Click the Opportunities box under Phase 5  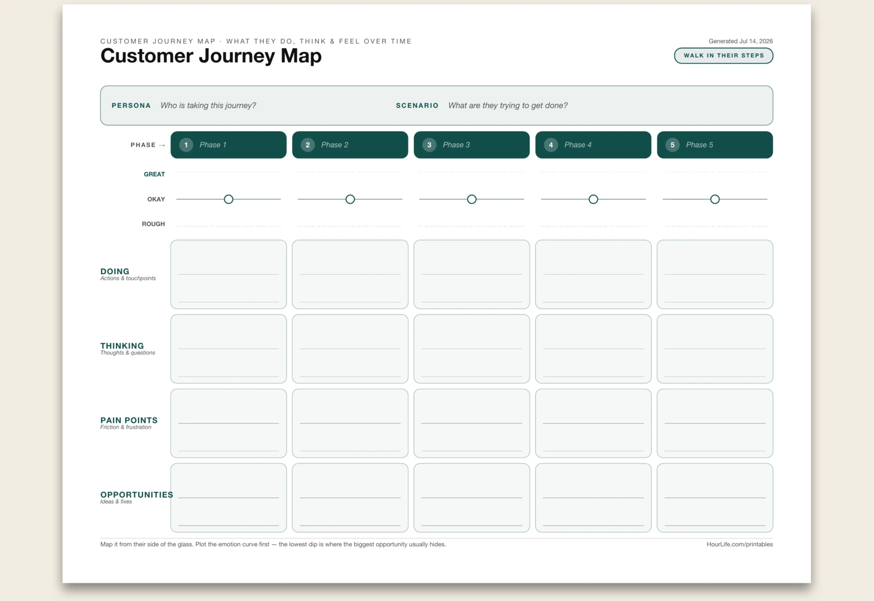715,498
